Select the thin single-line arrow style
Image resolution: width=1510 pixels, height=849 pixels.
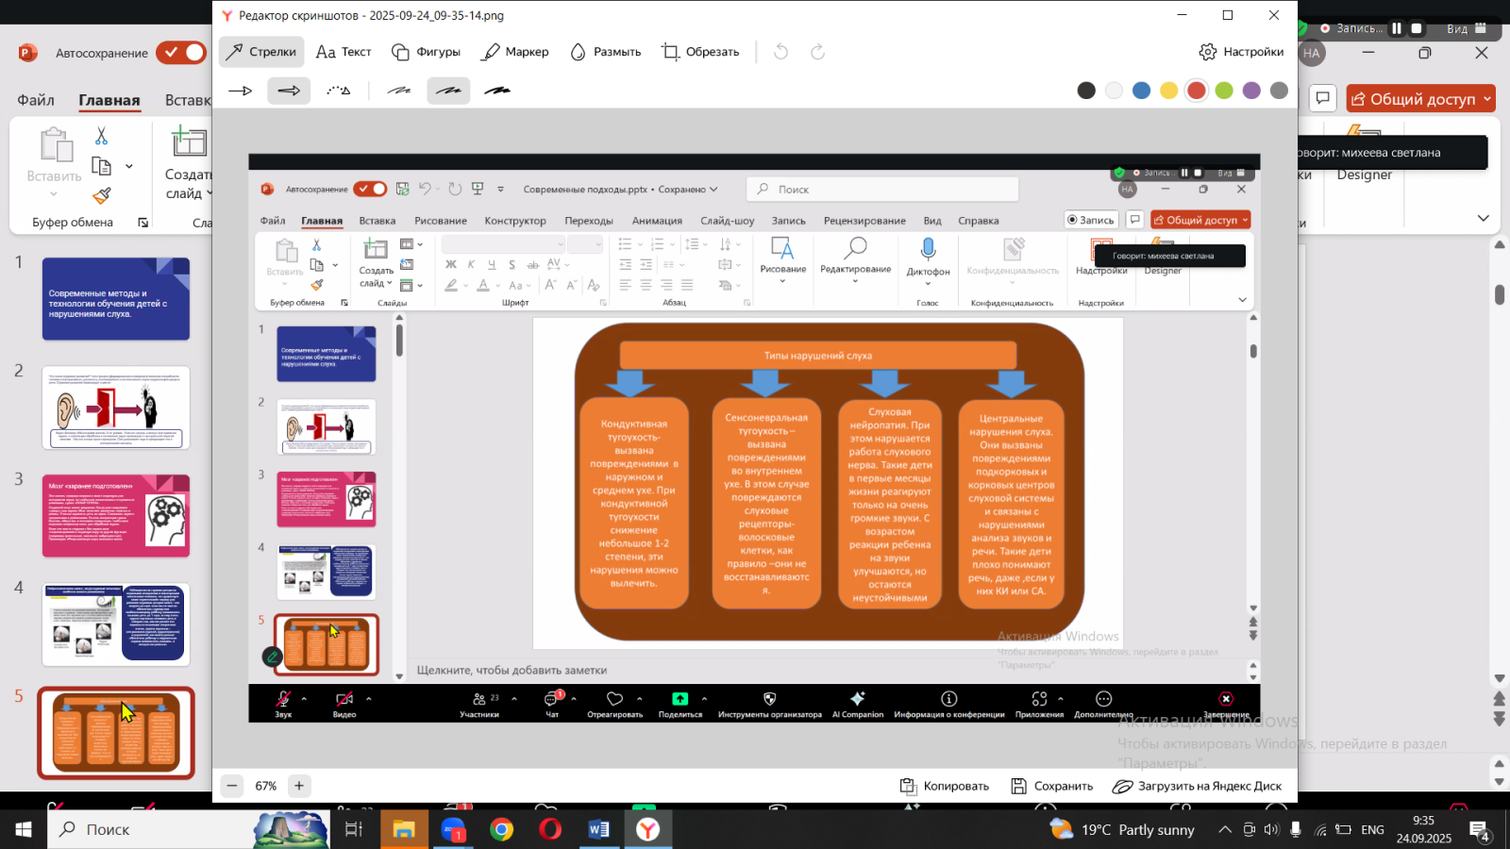pyautogui.click(x=241, y=91)
